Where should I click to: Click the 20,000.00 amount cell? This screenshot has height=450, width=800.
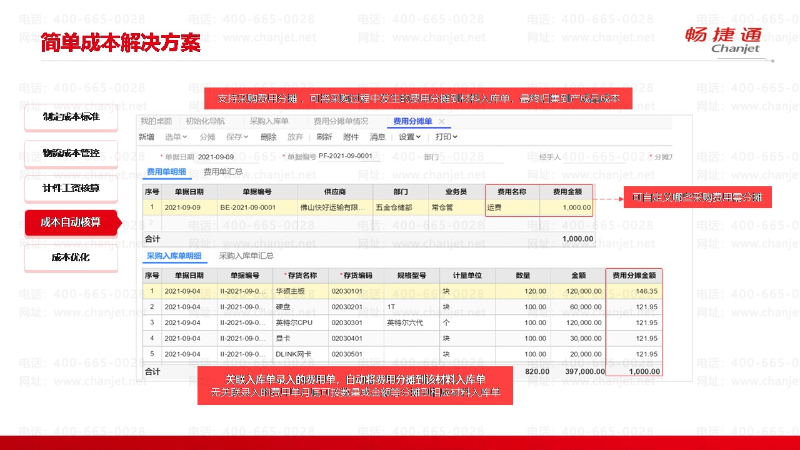point(578,354)
